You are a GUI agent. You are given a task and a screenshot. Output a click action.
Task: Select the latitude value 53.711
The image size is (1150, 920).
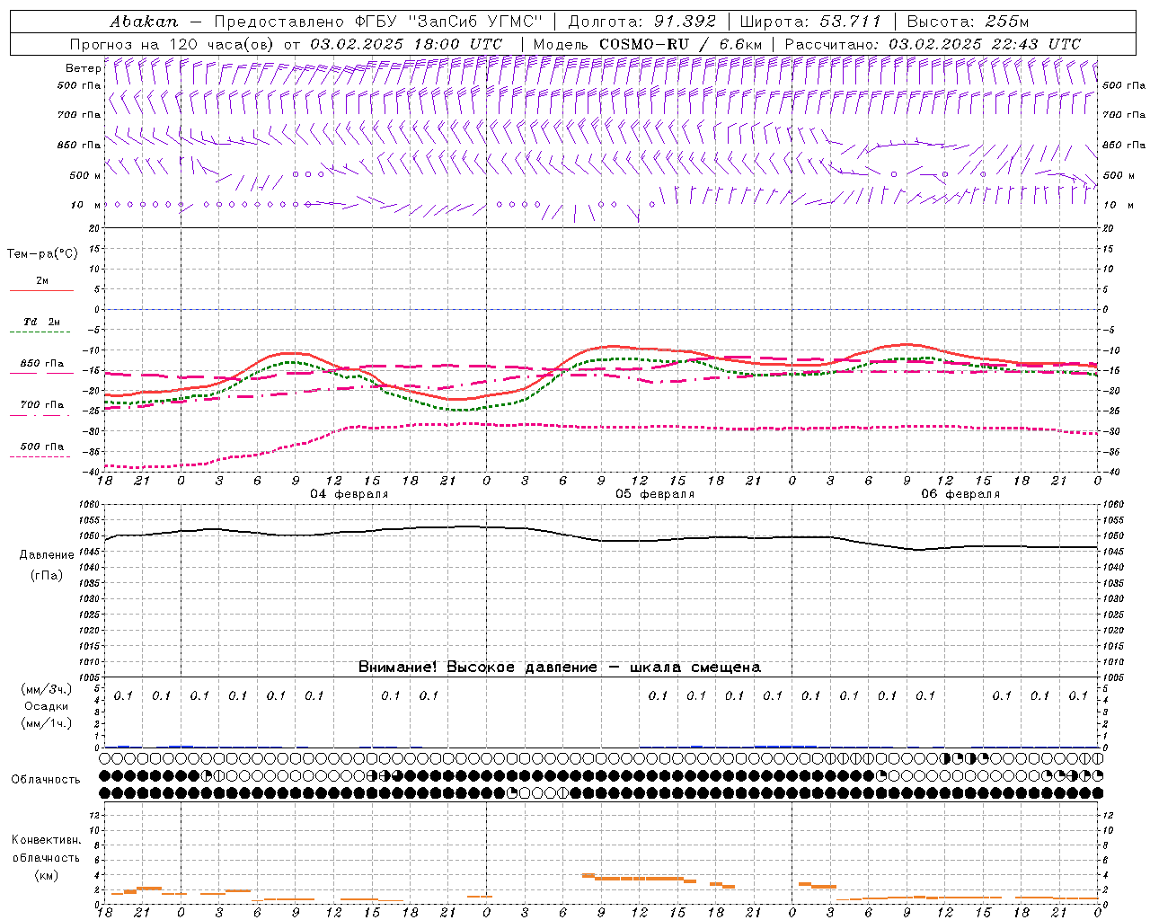(850, 22)
